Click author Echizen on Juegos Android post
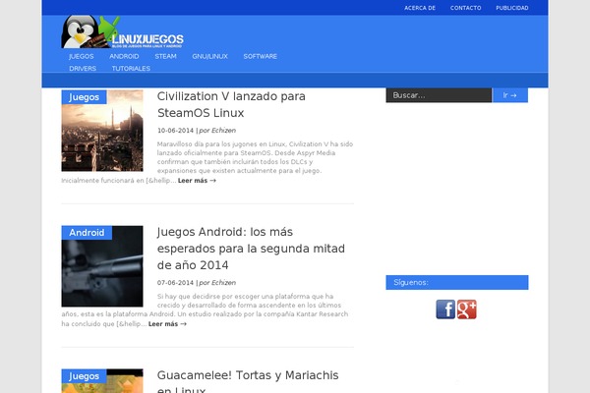The width and height of the screenshot is (590, 393). tap(223, 283)
